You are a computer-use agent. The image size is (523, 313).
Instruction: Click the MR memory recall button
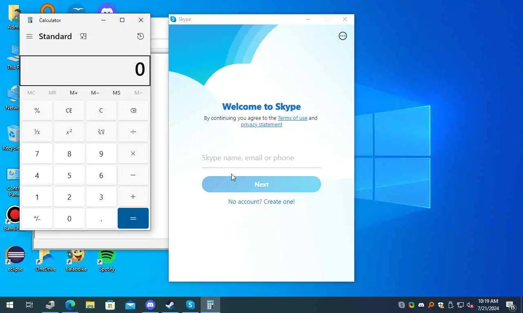tap(52, 93)
